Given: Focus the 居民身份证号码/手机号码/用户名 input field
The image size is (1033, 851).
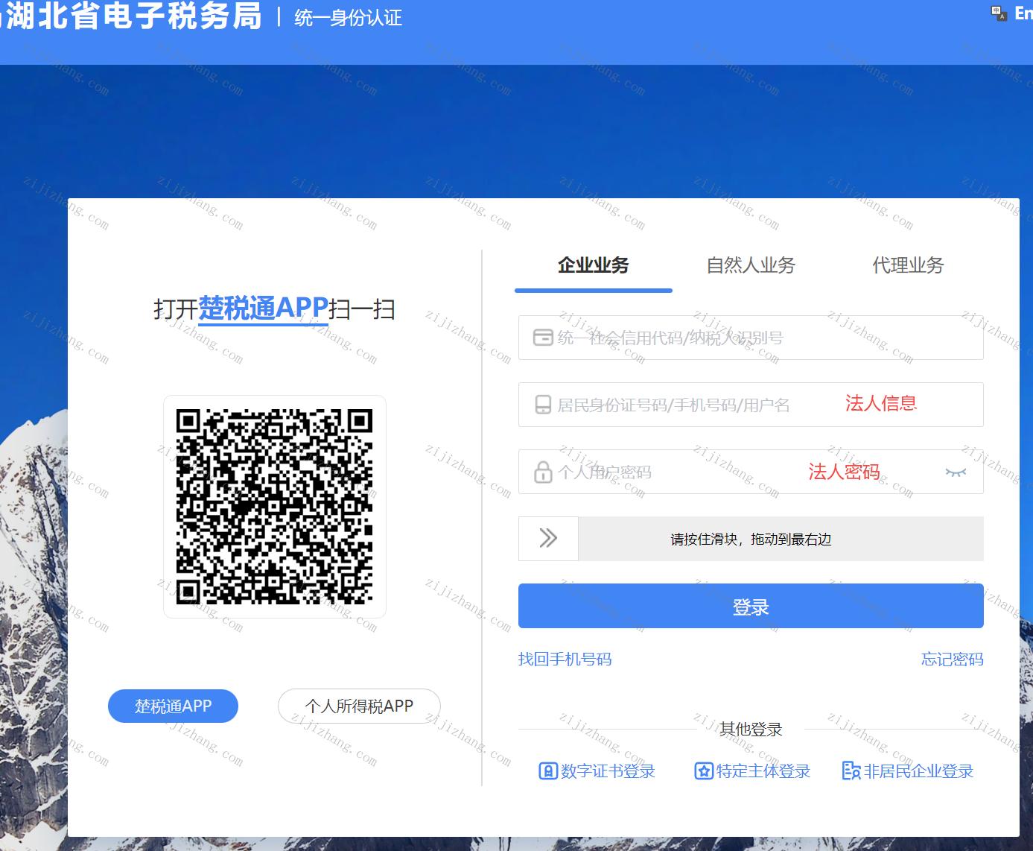Looking at the screenshot, I should click(751, 405).
